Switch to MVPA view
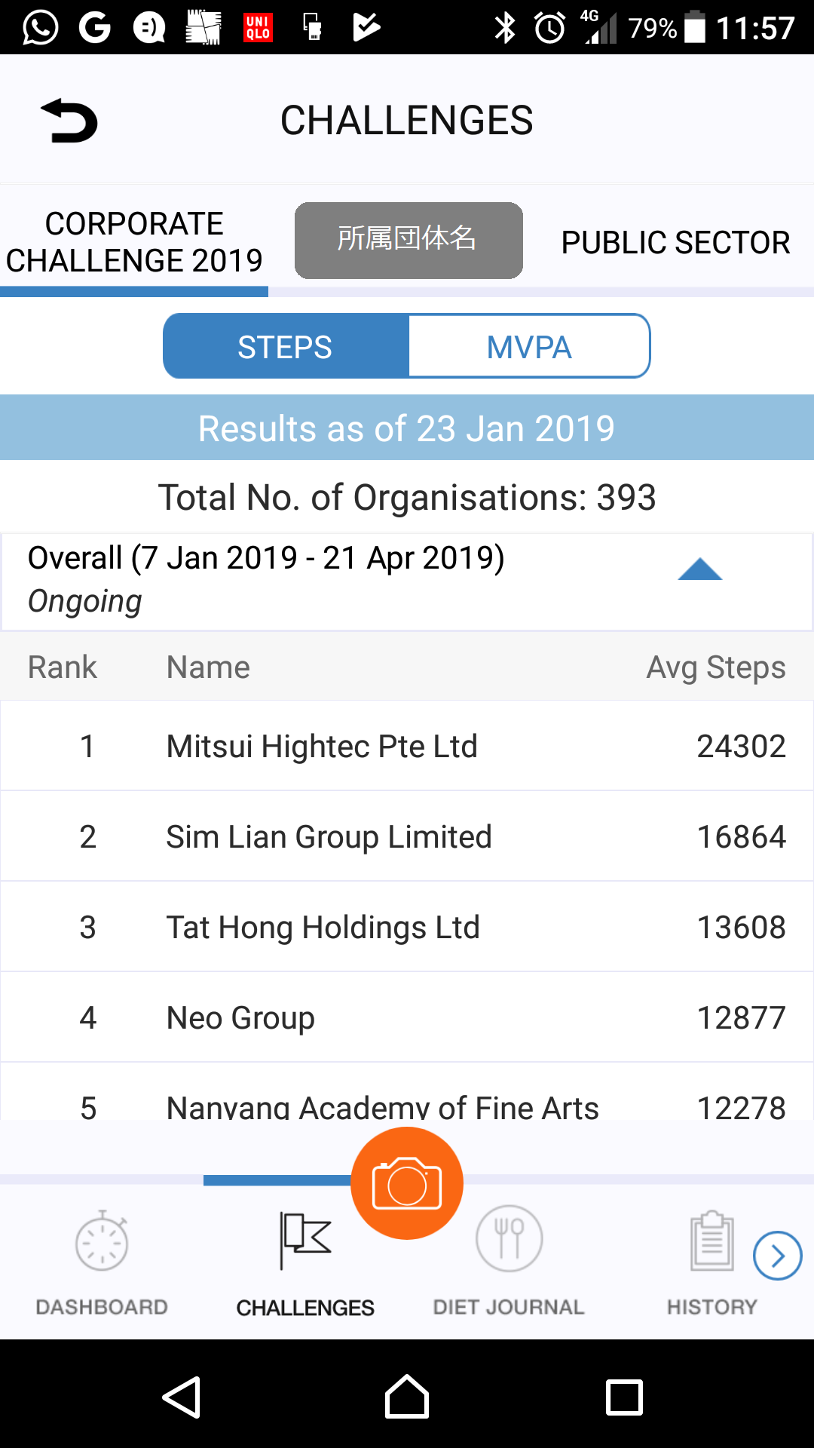The image size is (814, 1448). [529, 347]
